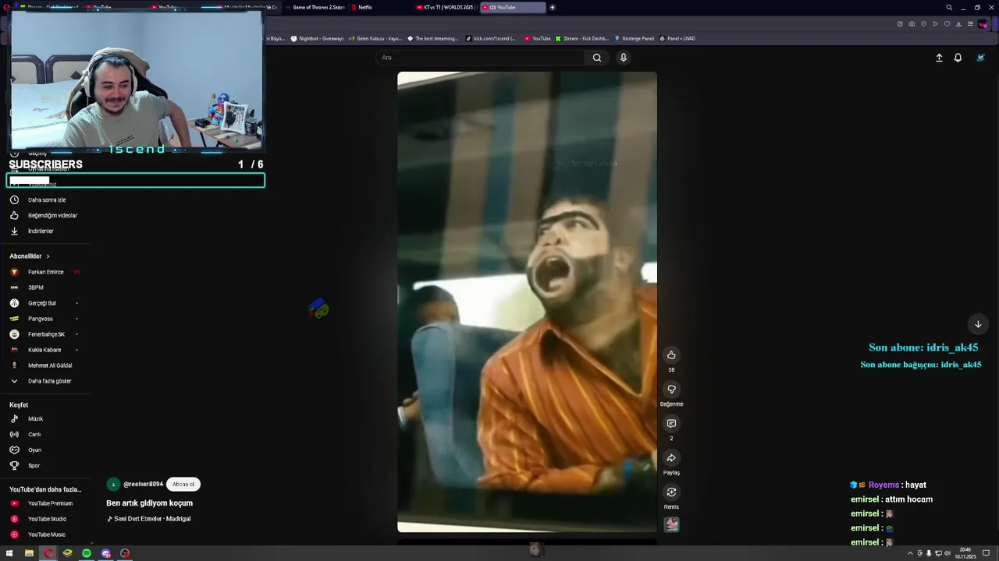Open YouTube upload/create icon
The image size is (999, 561).
tap(939, 58)
